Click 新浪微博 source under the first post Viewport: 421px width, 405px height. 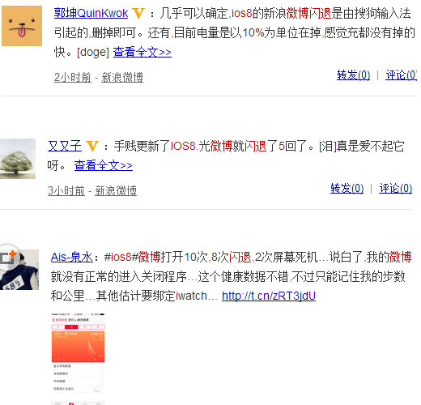[x=122, y=78]
